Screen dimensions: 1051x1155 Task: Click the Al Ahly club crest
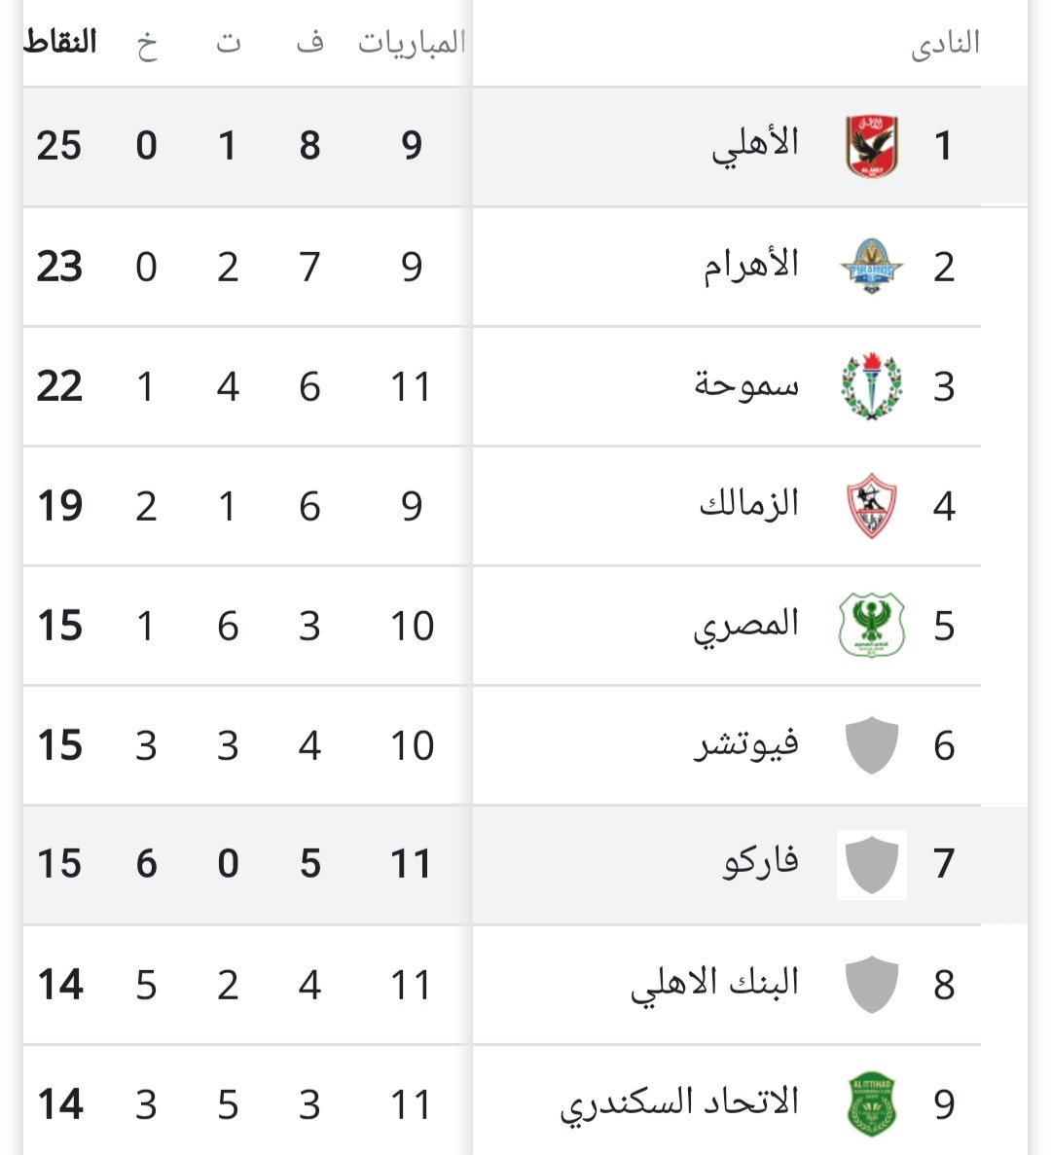pyautogui.click(x=871, y=146)
